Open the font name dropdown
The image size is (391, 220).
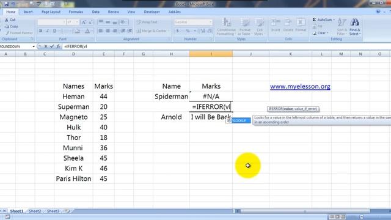64,22
